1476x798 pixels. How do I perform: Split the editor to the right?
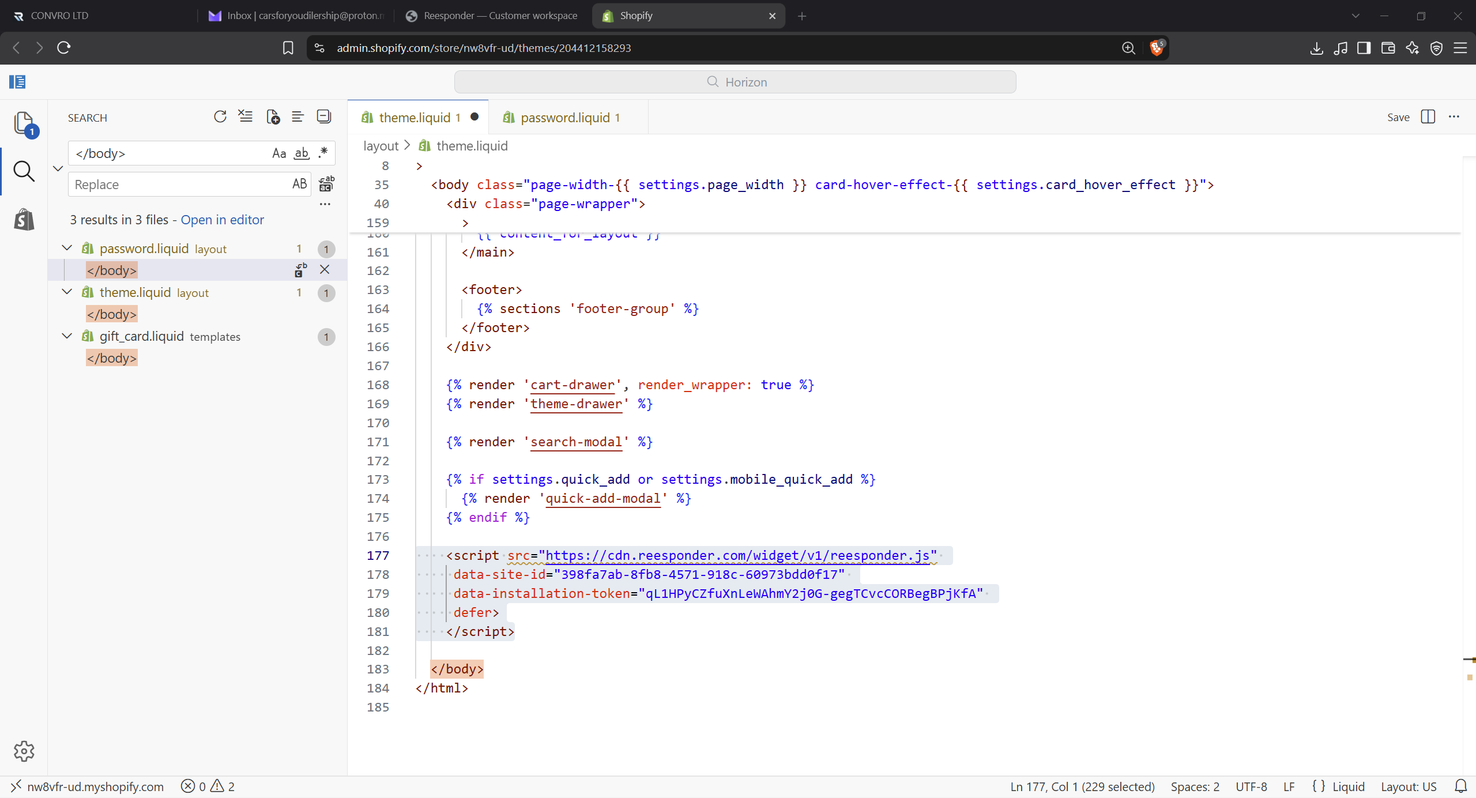pos(1428,117)
